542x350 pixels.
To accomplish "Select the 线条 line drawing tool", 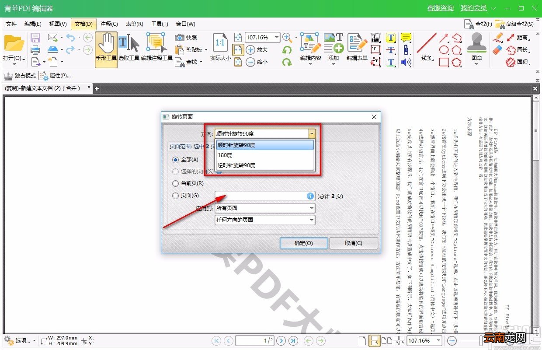I will tap(426, 47).
